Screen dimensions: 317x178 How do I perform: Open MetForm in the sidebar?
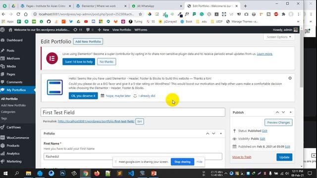(x=13, y=58)
